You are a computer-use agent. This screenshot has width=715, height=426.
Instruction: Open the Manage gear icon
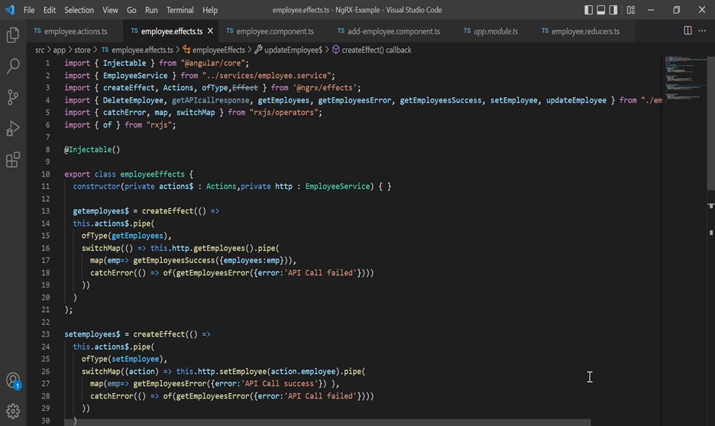[x=13, y=411]
